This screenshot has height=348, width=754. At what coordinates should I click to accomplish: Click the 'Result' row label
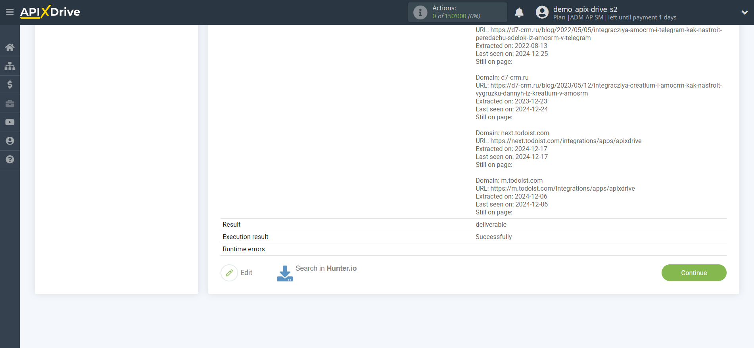[x=232, y=224]
